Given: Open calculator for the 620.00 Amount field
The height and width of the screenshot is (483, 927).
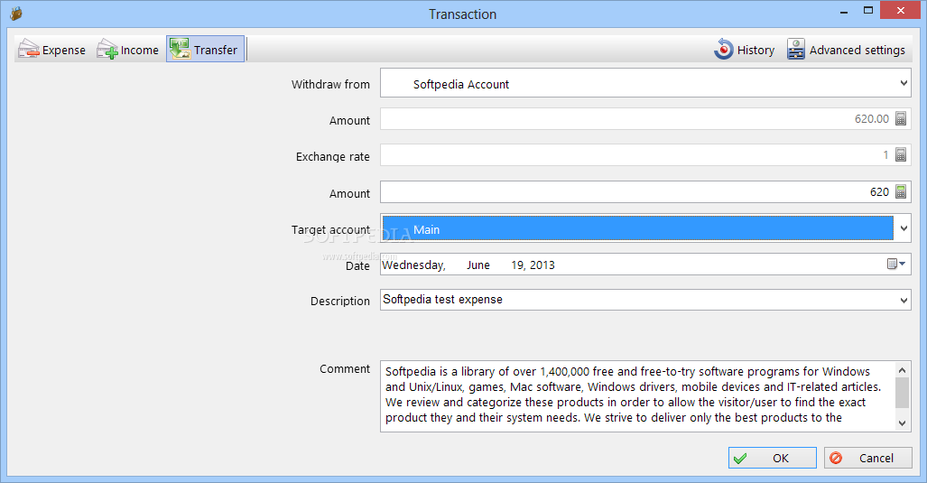Looking at the screenshot, I should pos(901,119).
